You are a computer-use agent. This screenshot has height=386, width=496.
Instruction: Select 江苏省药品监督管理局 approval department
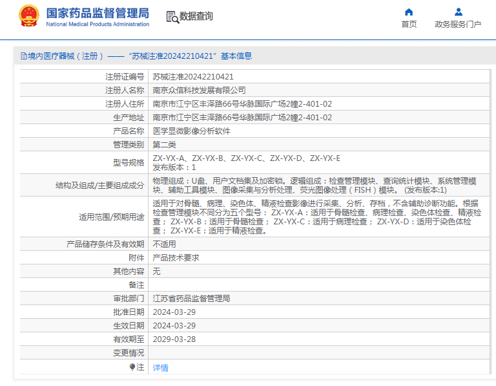(x=191, y=299)
